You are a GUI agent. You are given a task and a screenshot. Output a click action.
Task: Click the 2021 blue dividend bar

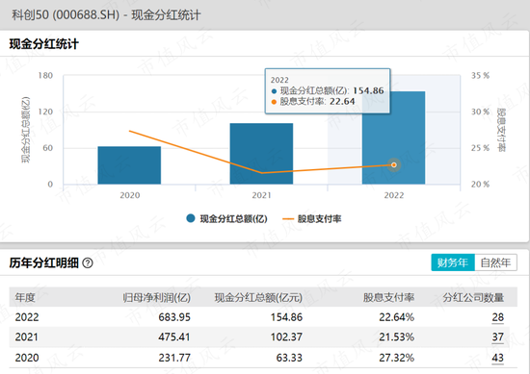(261, 154)
